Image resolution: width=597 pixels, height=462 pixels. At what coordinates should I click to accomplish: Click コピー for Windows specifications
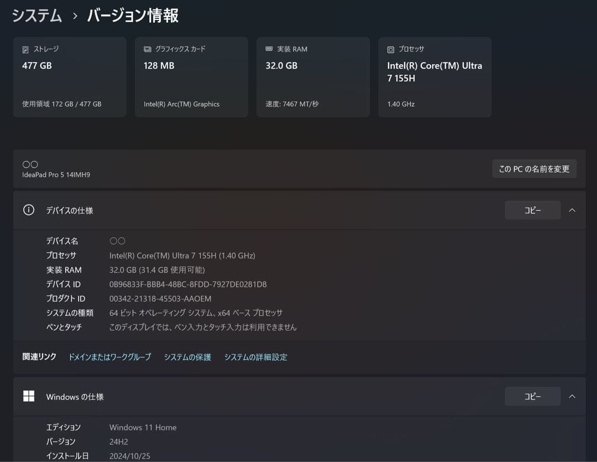(x=532, y=396)
